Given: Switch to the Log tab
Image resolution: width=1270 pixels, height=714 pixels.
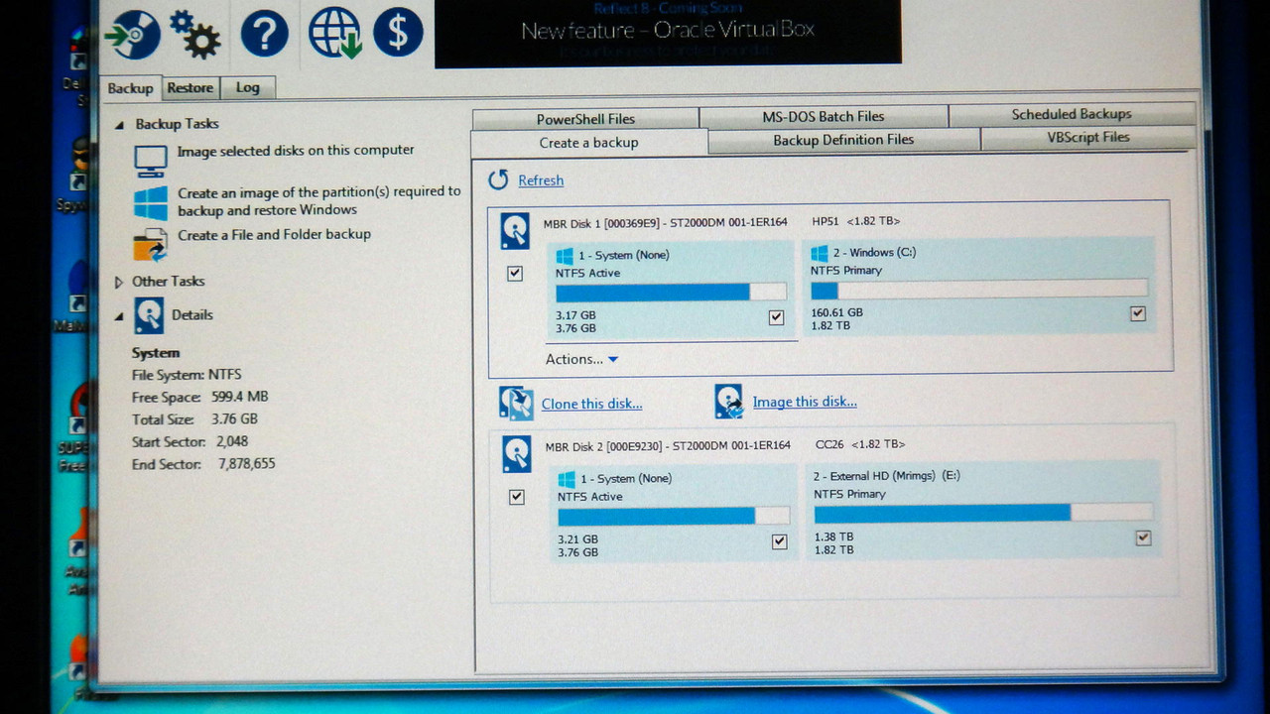Looking at the screenshot, I should [x=248, y=87].
